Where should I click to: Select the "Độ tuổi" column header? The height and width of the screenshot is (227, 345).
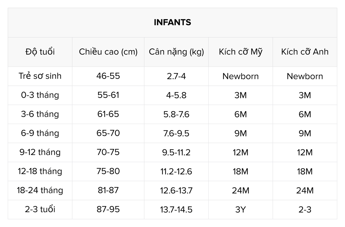click(x=40, y=52)
